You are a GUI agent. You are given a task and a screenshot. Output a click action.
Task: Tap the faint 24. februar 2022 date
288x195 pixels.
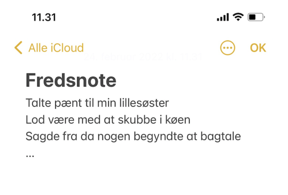[x=143, y=57]
